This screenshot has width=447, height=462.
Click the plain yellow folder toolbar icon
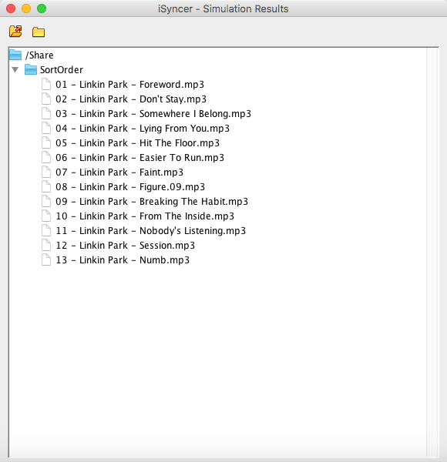pyautogui.click(x=39, y=32)
